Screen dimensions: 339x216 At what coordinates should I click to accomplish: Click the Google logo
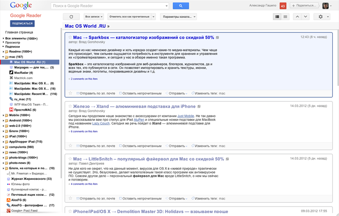(x=21, y=5)
